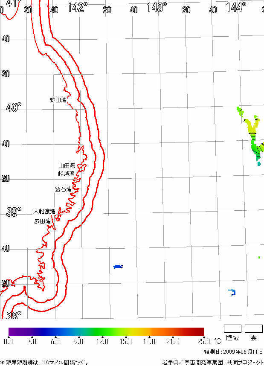The image size is (264, 366).
Task: Click the 大船渡湾 bay label
Action: 44,211
